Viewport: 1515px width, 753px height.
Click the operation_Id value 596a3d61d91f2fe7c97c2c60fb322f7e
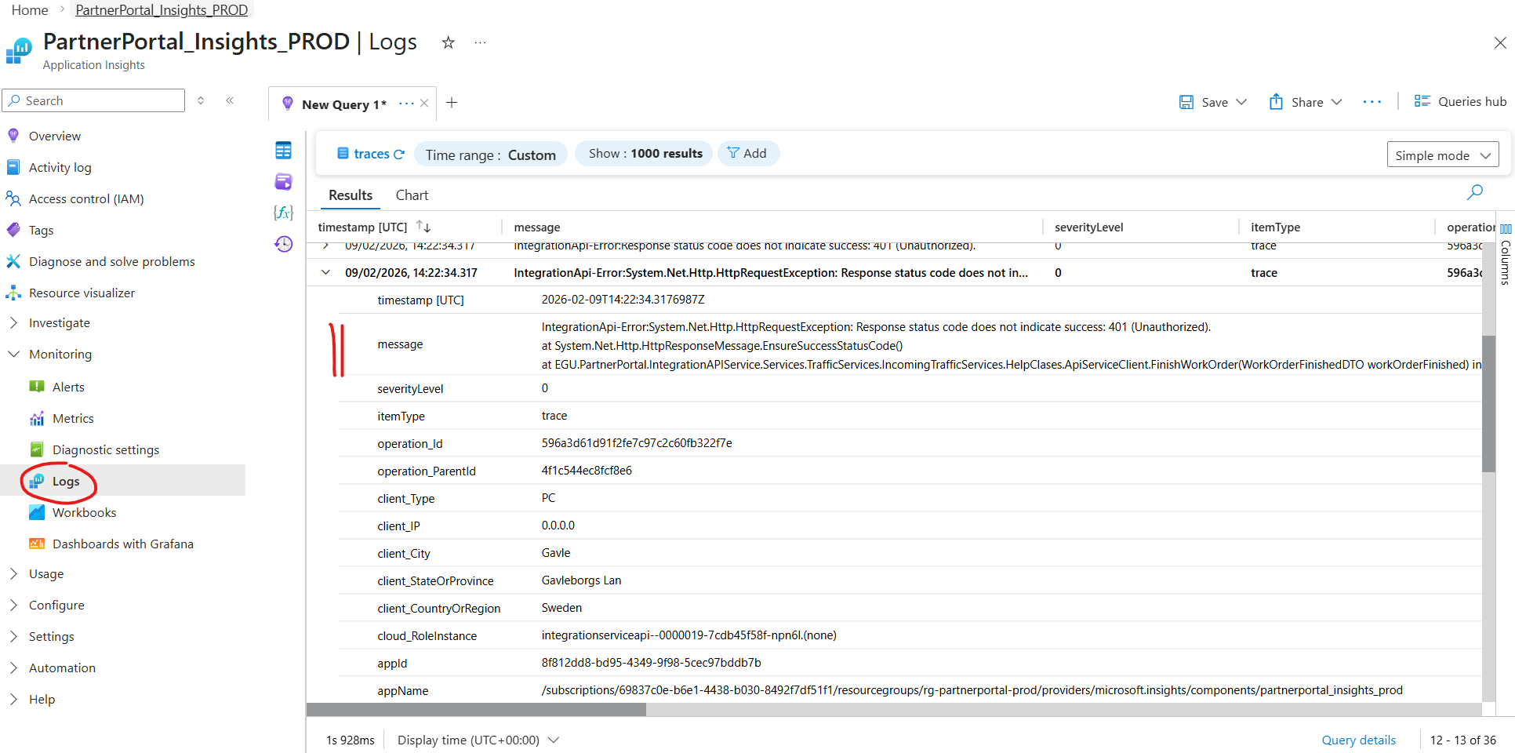[636, 443]
